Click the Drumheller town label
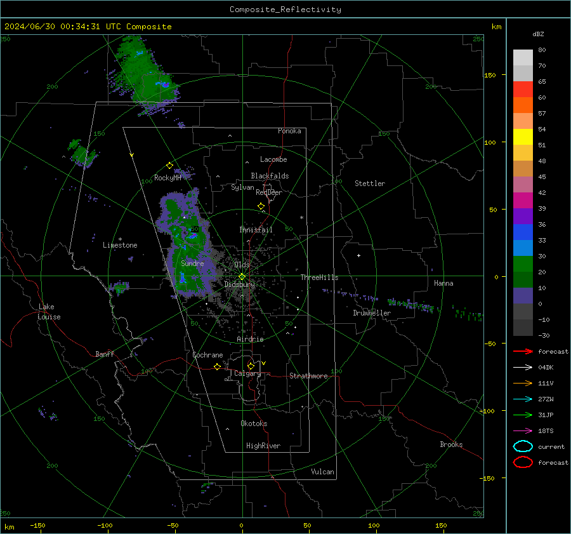The image size is (571, 534). [x=372, y=313]
